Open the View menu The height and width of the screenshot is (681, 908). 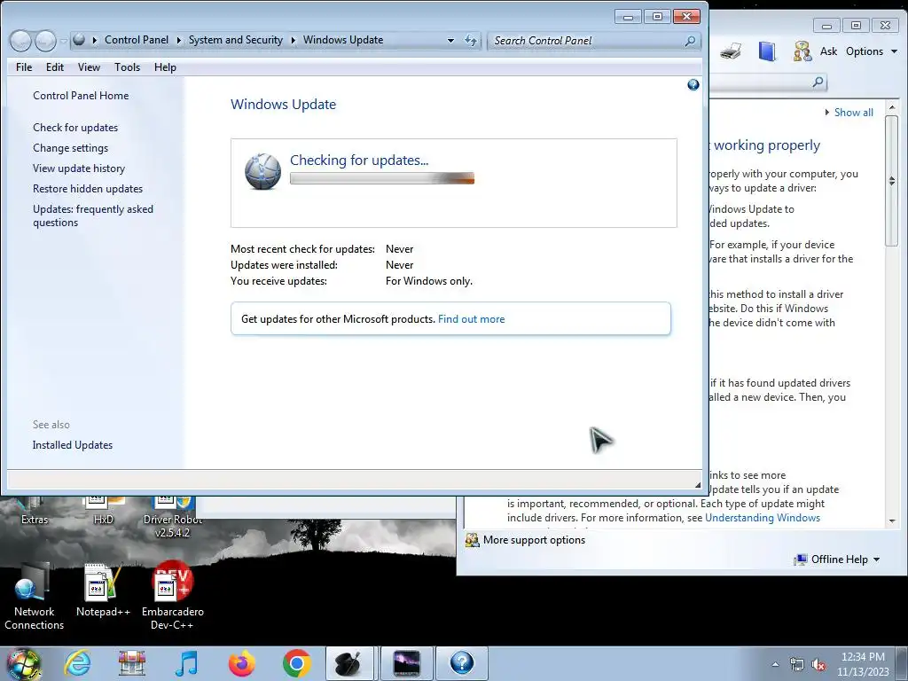coord(90,67)
